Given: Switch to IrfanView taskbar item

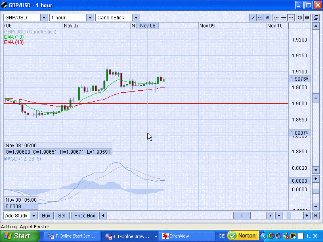Looking at the screenshot, I should pyautogui.click(x=187, y=236).
